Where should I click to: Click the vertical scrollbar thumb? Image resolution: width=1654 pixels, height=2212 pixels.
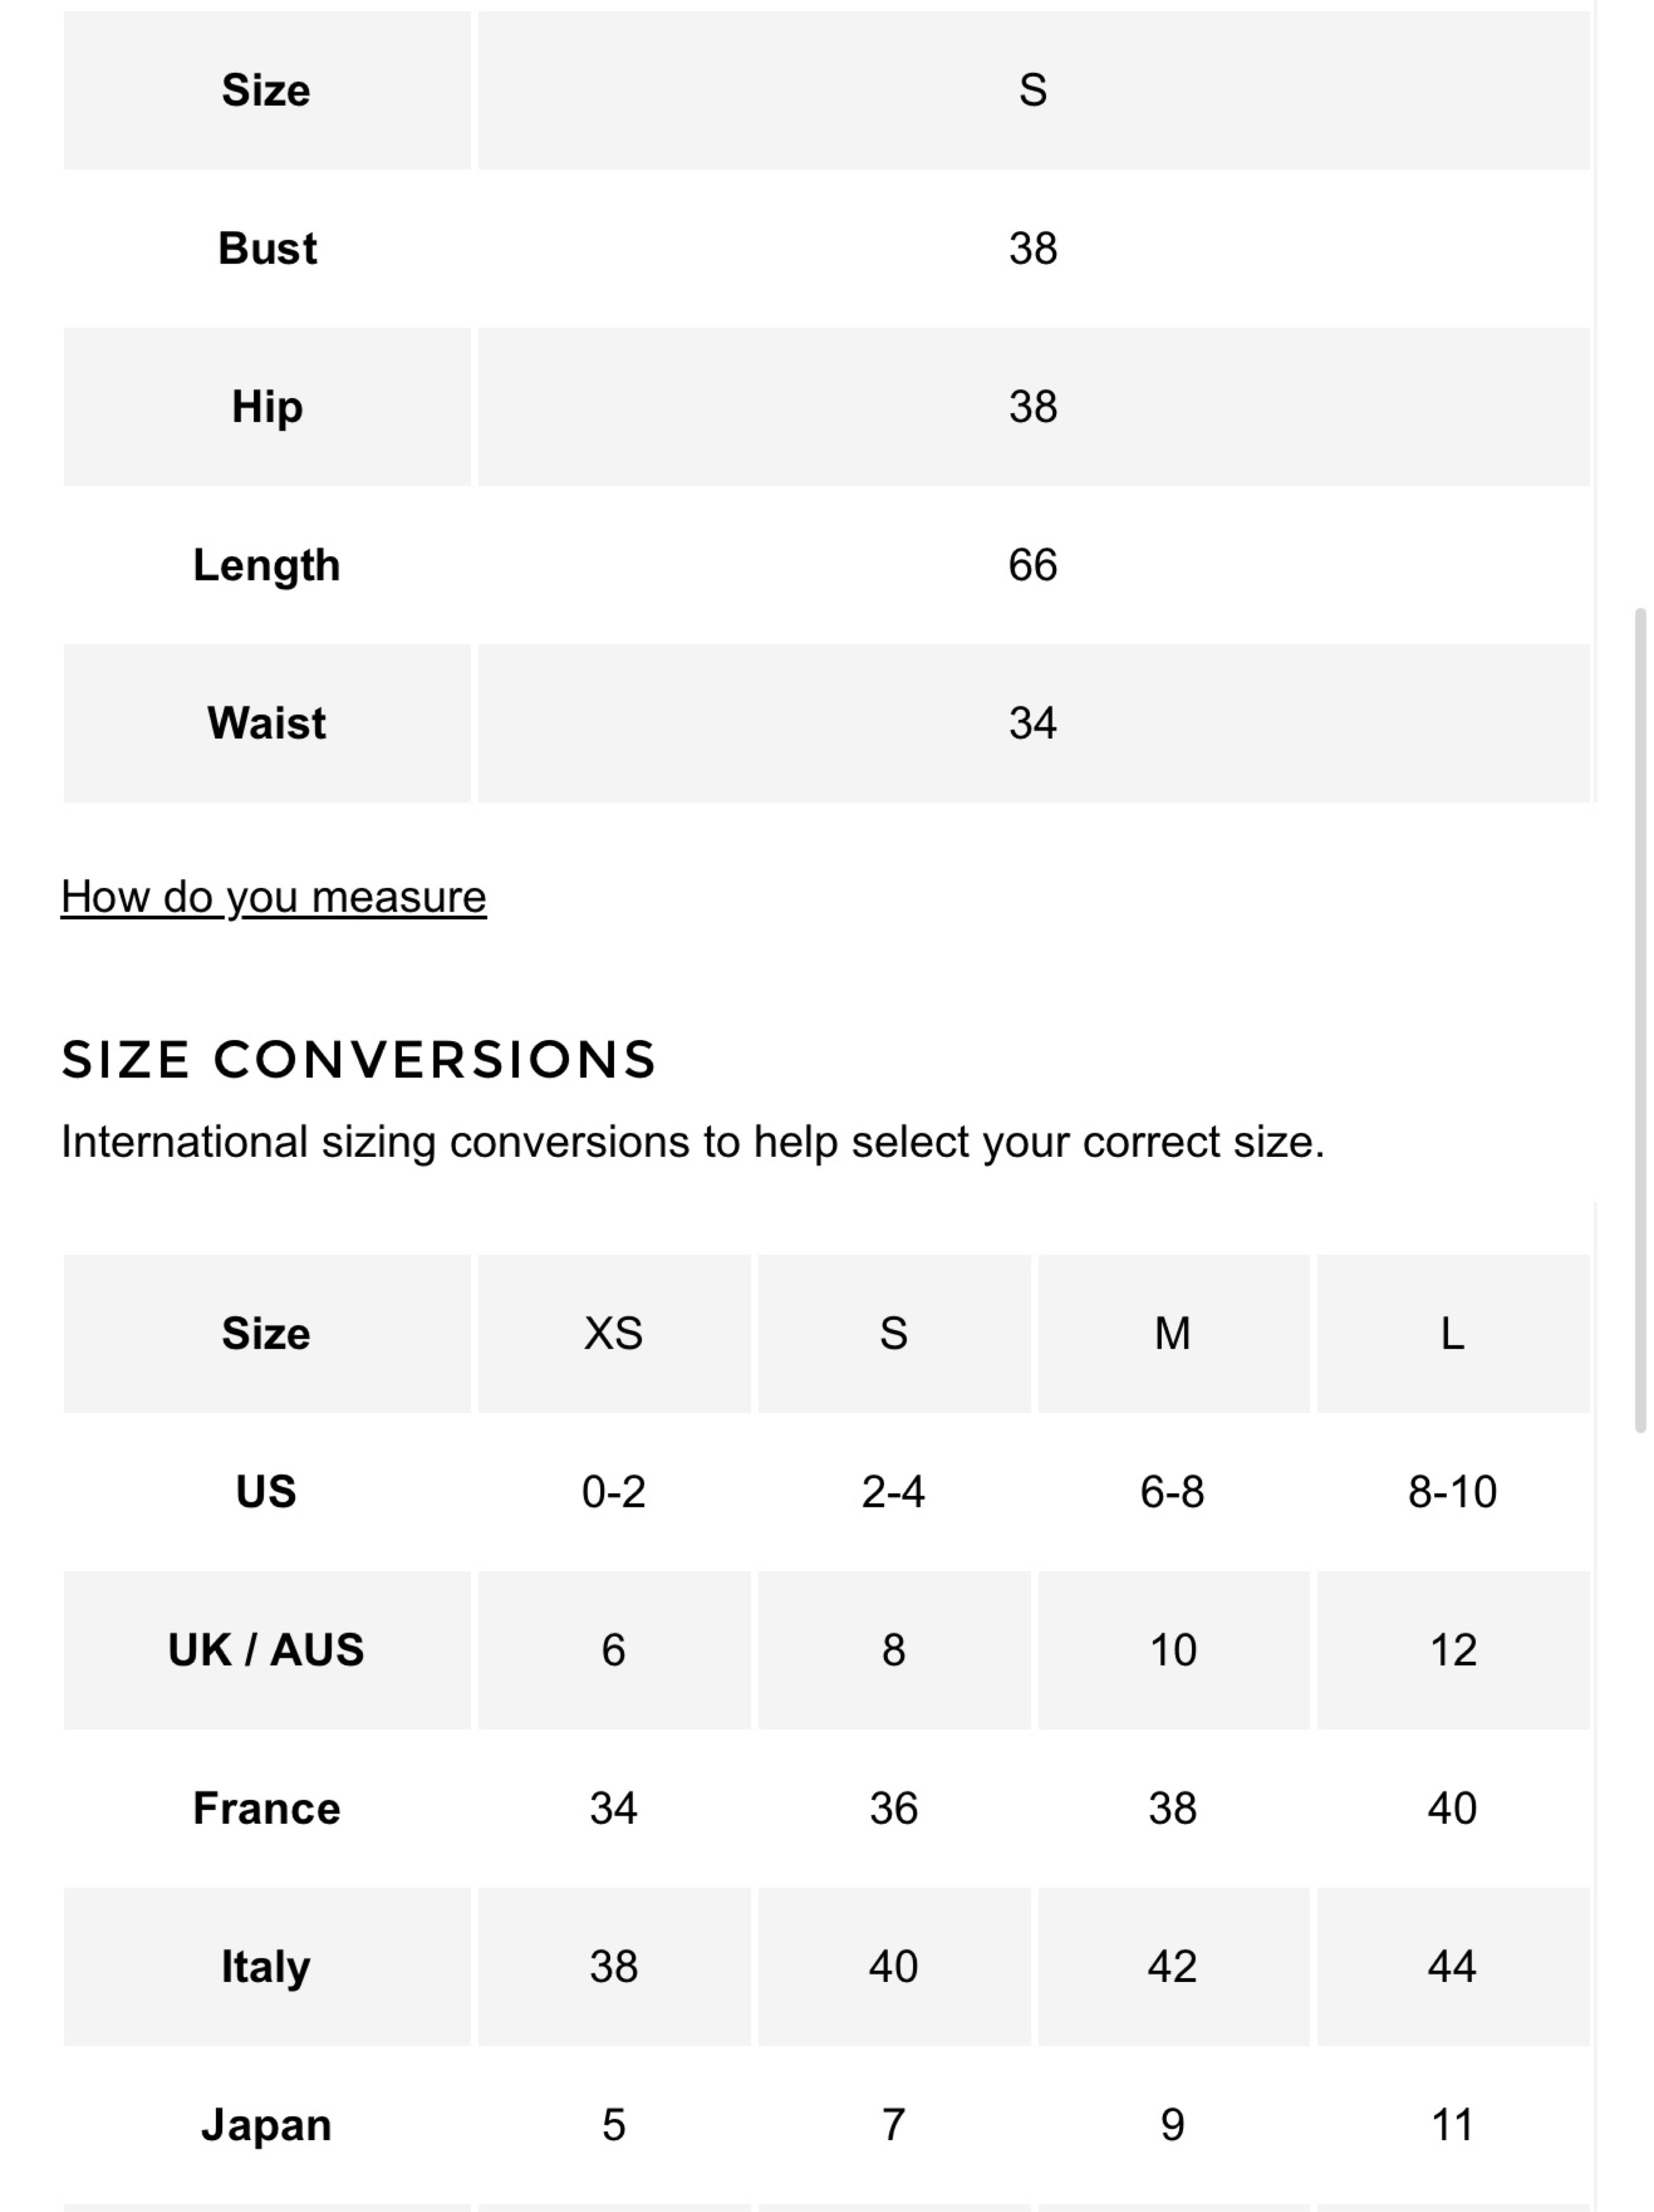pyautogui.click(x=1640, y=1020)
